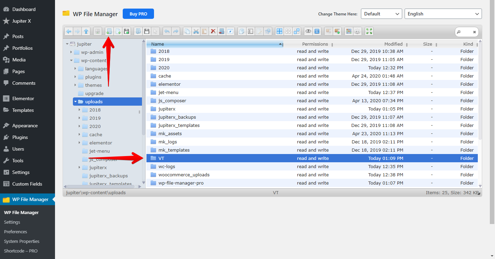The height and width of the screenshot is (259, 495).
Task: Expand the themes tree folder
Action: point(75,85)
